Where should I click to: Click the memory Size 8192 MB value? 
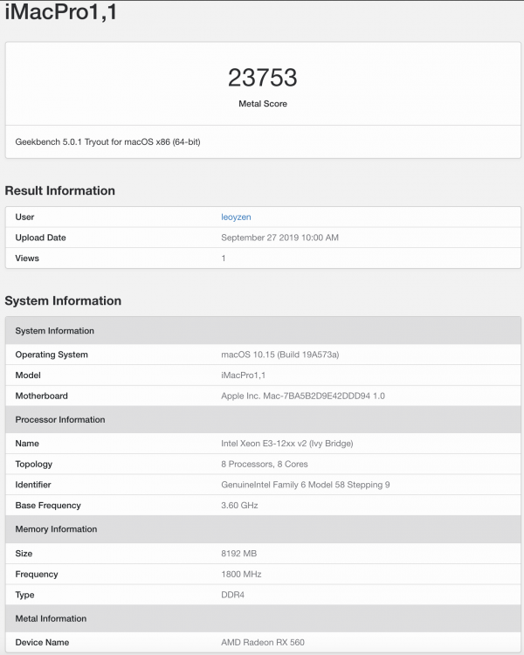[239, 554]
